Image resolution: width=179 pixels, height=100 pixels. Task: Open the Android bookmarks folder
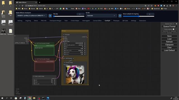pos(40,9)
